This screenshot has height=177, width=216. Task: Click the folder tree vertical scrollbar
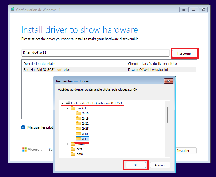pyautogui.click(x=168, y=114)
